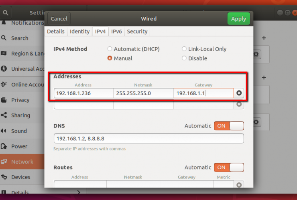The image size is (297, 200).
Task: Select Automatic (DHCP) method
Action: (110, 49)
